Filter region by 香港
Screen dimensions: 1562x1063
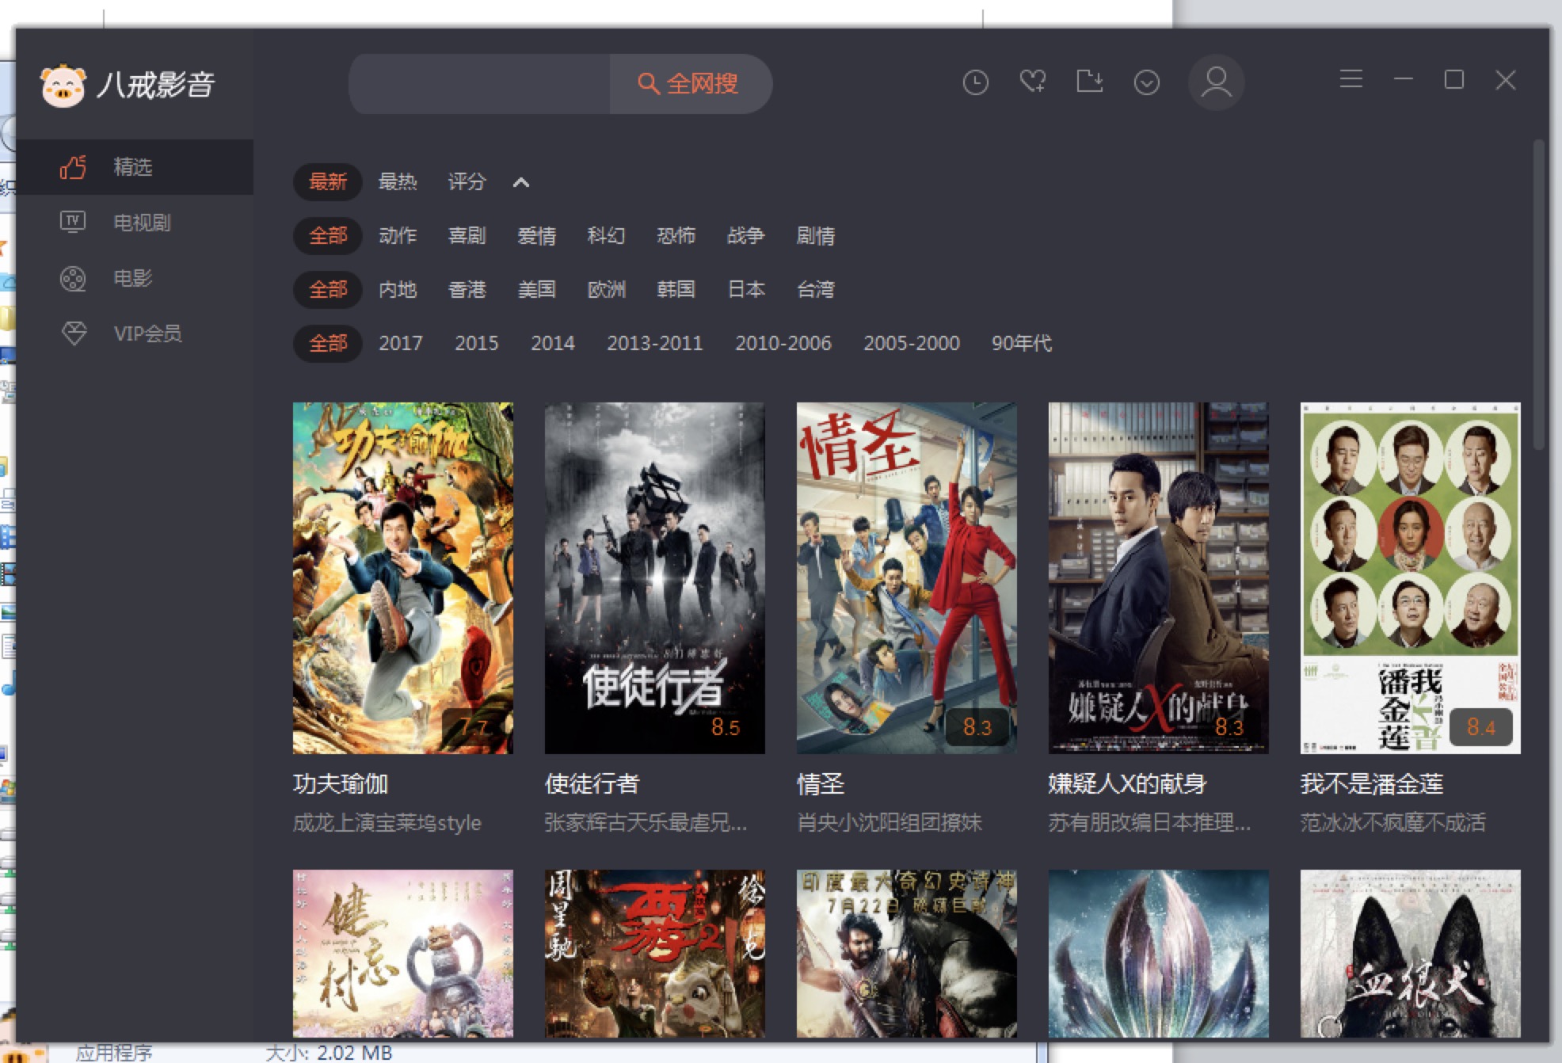467,289
